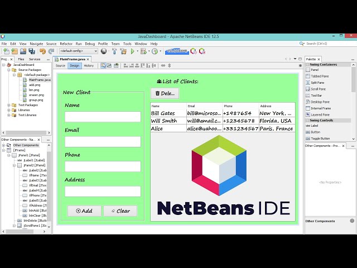Select eraser.png in Projects tree
Viewport: 357px width, 268px height.
coord(36,95)
